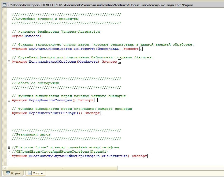Click the parameter ИмяРеквизита
The image size is (224, 177).
(x=115, y=156)
